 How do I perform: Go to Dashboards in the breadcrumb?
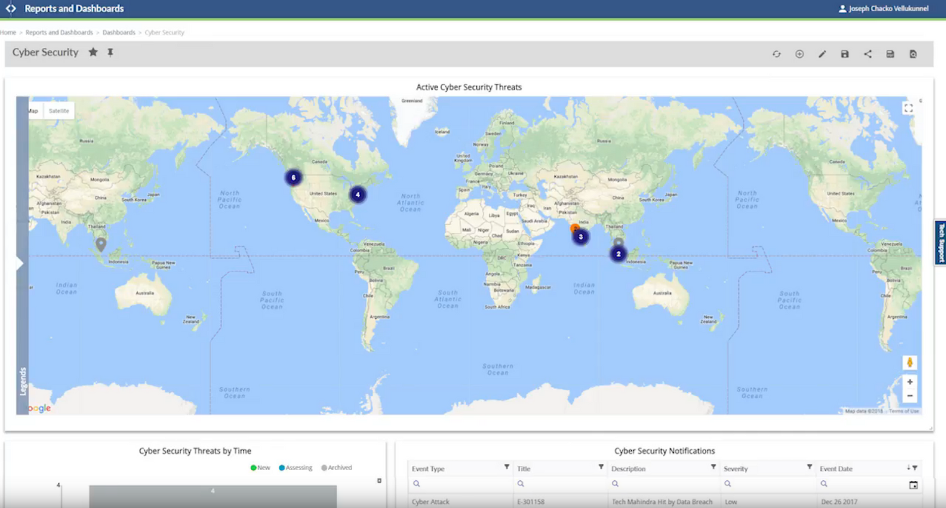[x=119, y=32]
